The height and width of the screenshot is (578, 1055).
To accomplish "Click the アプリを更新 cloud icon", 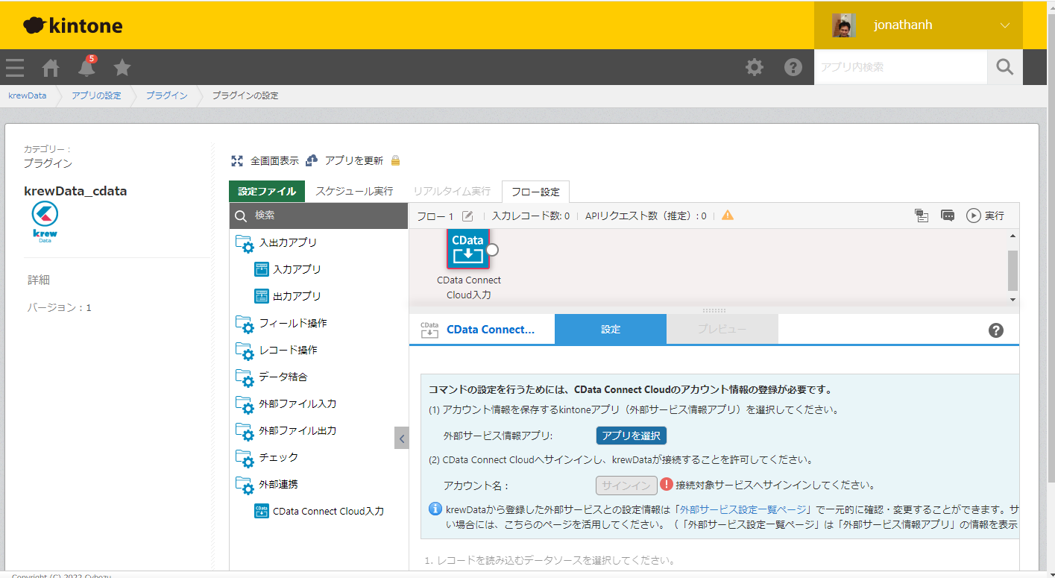I will coord(312,160).
